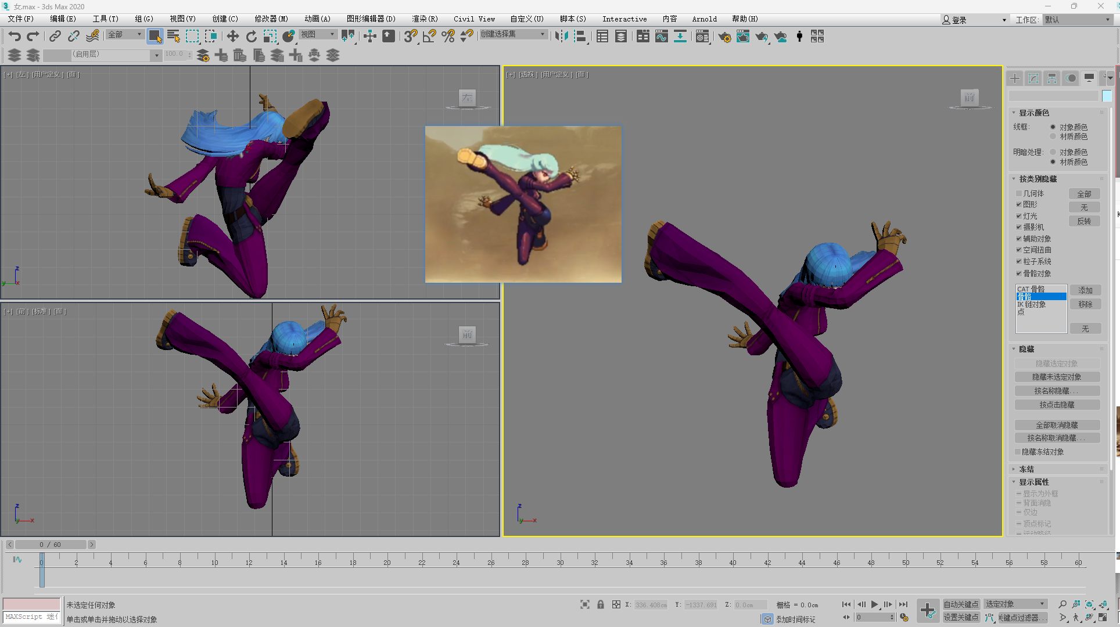
Task: Click the large Set Keys plus icon
Action: click(x=928, y=610)
